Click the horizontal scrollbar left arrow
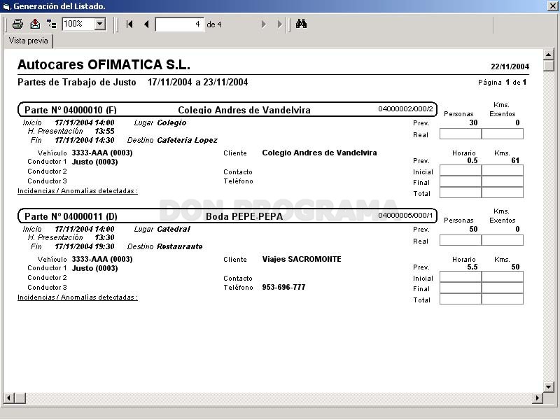This screenshot has height=420, width=560. (9, 398)
